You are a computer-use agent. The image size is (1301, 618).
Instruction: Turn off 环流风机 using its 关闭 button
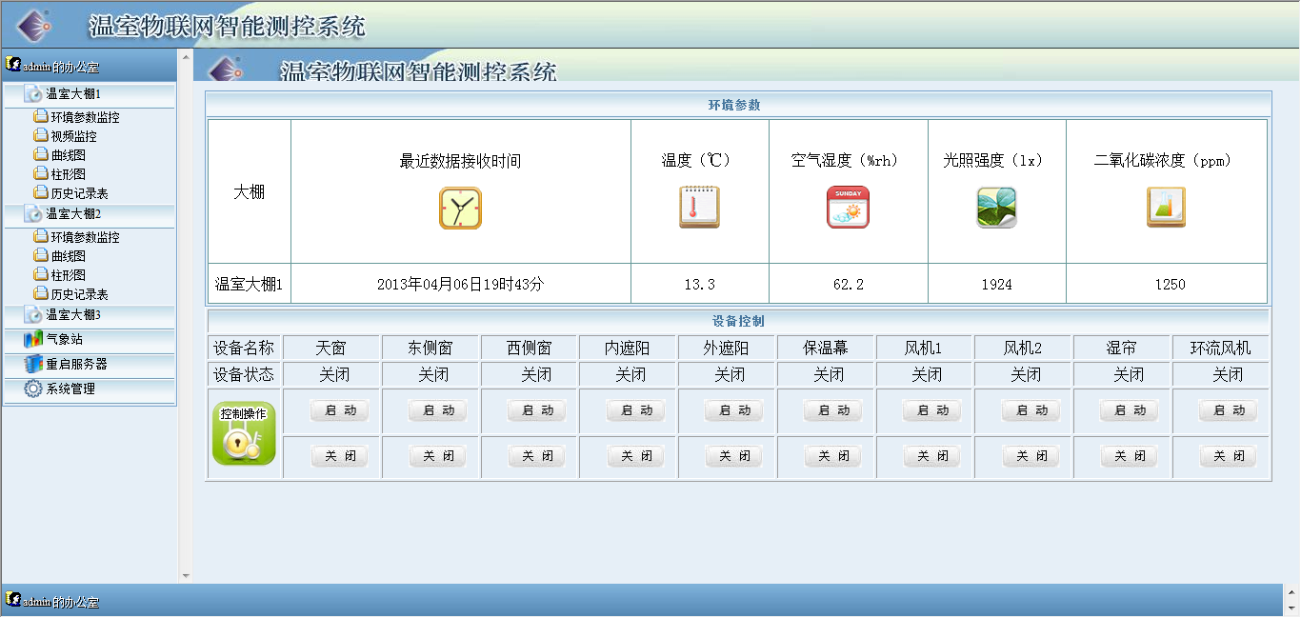(1228, 456)
